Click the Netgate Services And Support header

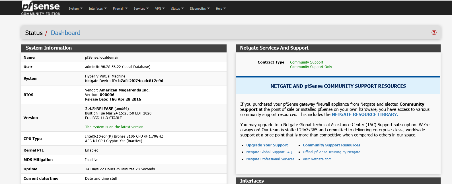tap(338, 48)
